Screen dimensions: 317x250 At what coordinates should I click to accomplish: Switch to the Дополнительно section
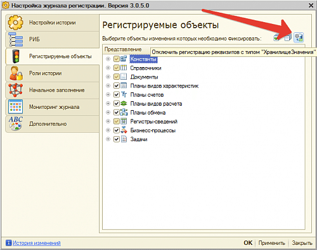point(52,124)
